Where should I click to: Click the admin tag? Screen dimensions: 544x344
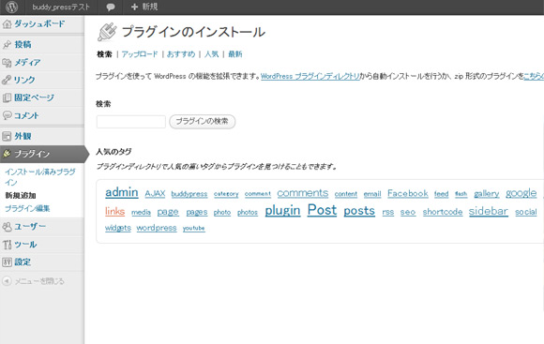(121, 192)
